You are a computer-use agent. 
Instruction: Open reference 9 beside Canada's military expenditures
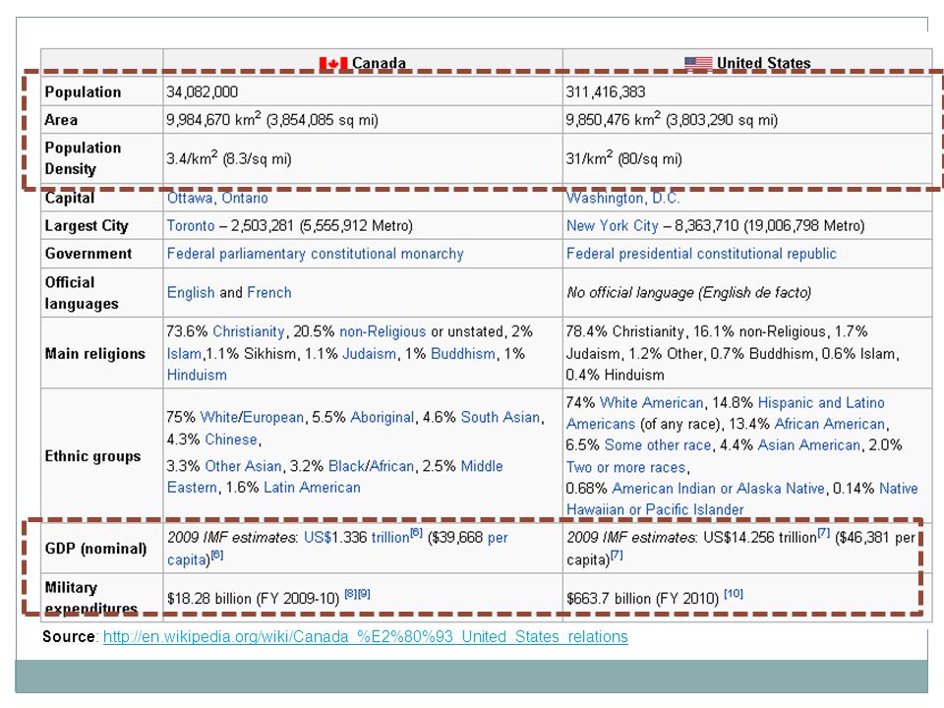[364, 594]
